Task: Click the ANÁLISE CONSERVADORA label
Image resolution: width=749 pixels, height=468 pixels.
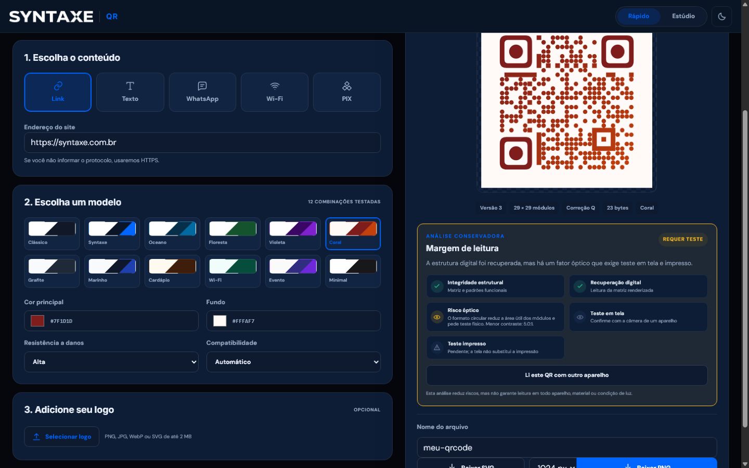Action: (465, 236)
